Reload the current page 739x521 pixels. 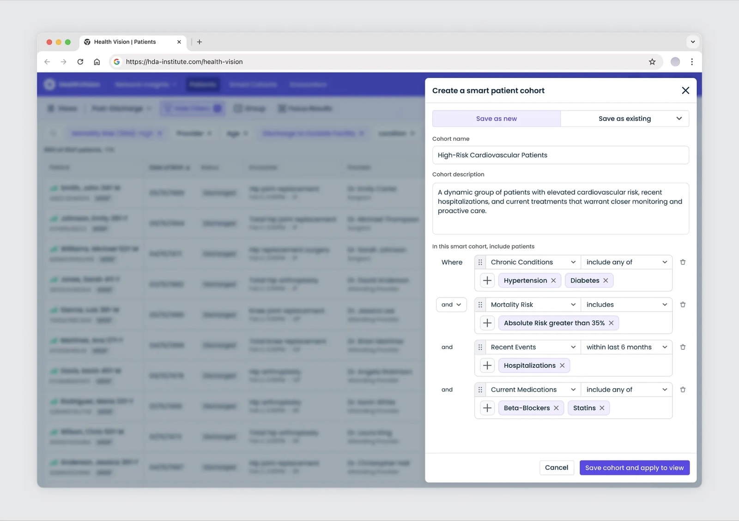coord(80,62)
